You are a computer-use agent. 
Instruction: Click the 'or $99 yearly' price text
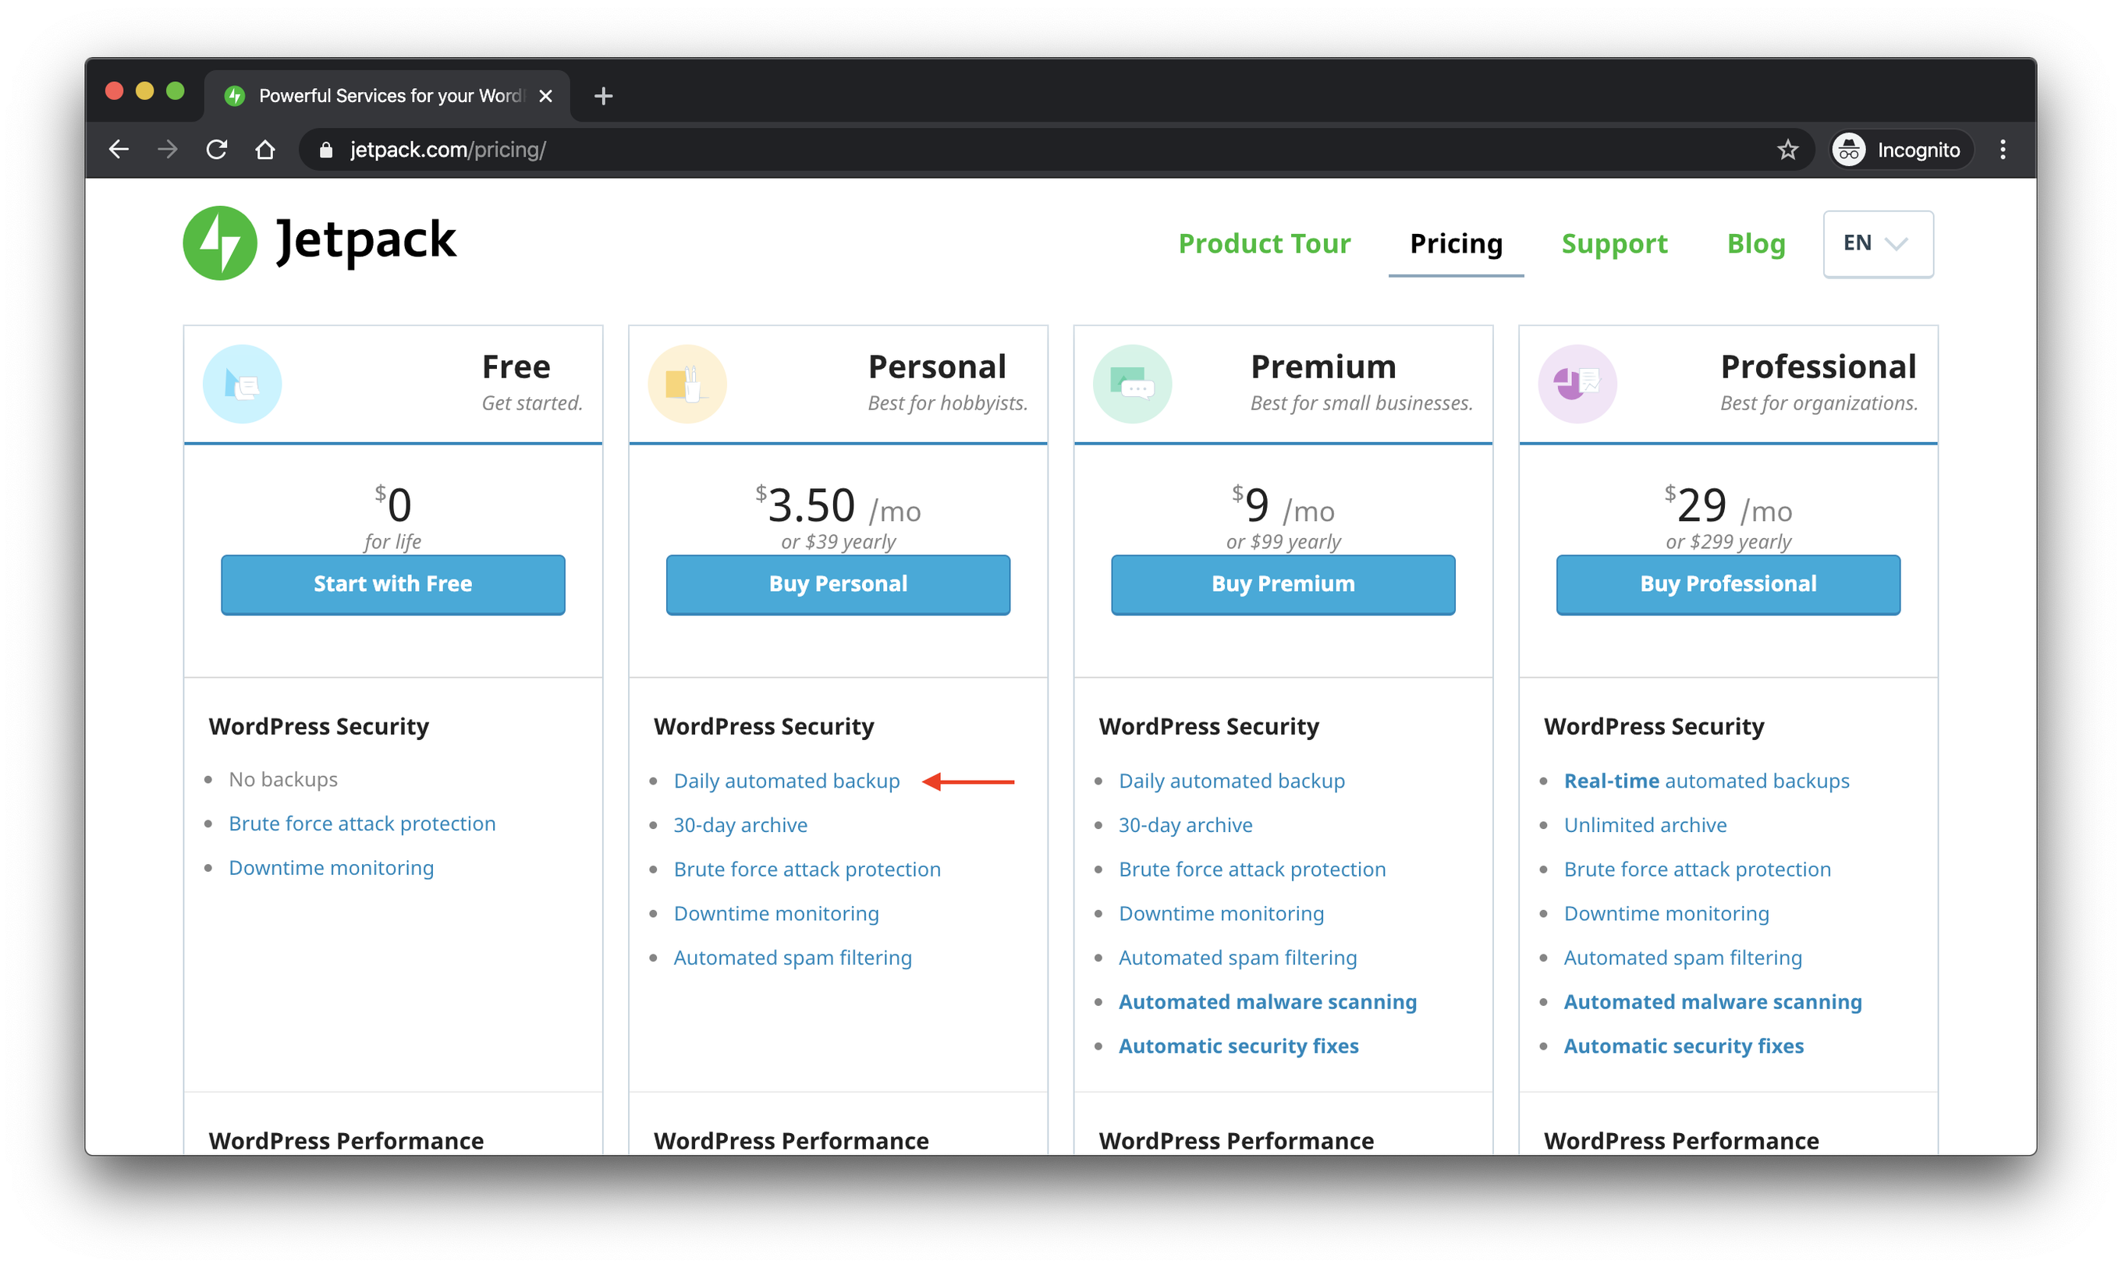[x=1283, y=542]
